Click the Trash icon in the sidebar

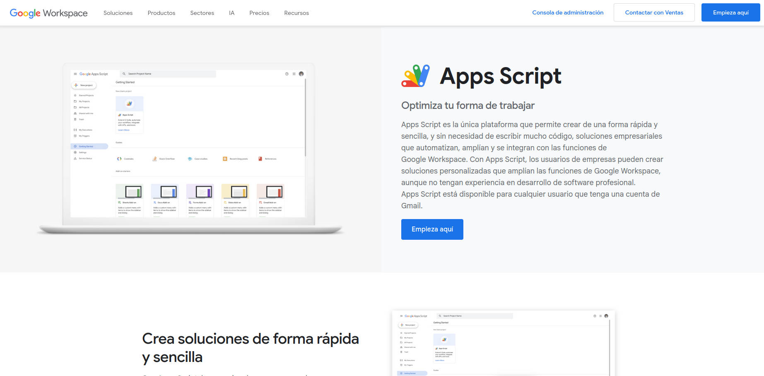[75, 119]
